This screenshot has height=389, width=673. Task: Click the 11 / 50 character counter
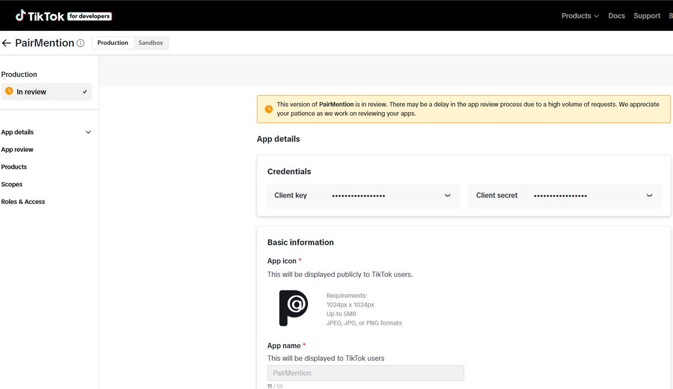click(276, 386)
